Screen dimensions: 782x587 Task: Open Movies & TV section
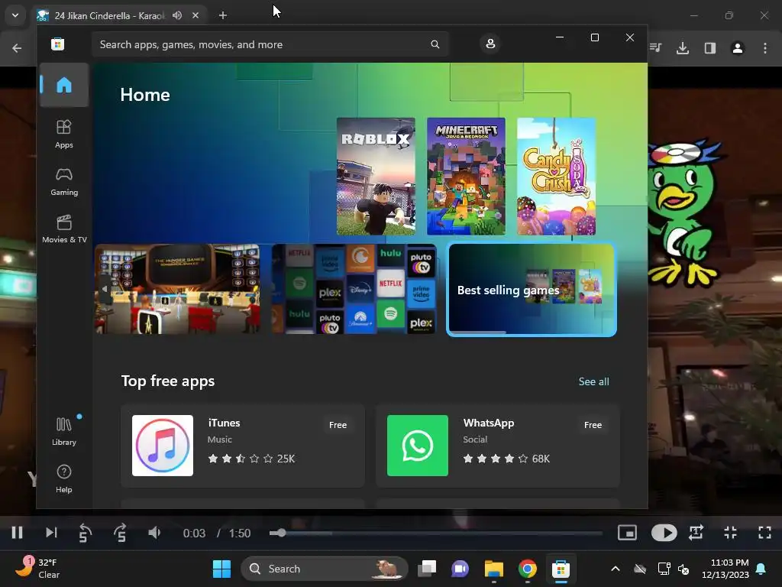click(x=64, y=229)
